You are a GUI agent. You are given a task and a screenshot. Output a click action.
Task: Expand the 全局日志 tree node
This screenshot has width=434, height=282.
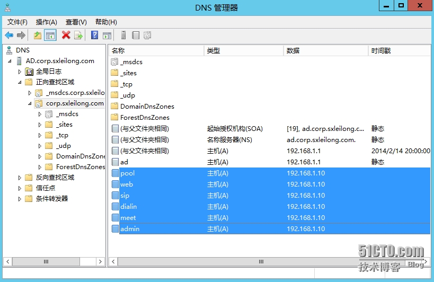click(20, 72)
